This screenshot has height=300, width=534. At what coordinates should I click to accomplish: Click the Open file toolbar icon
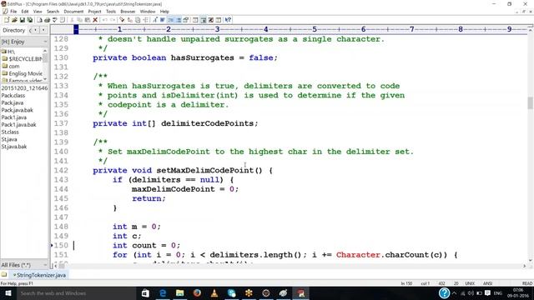pyautogui.click(x=15, y=20)
